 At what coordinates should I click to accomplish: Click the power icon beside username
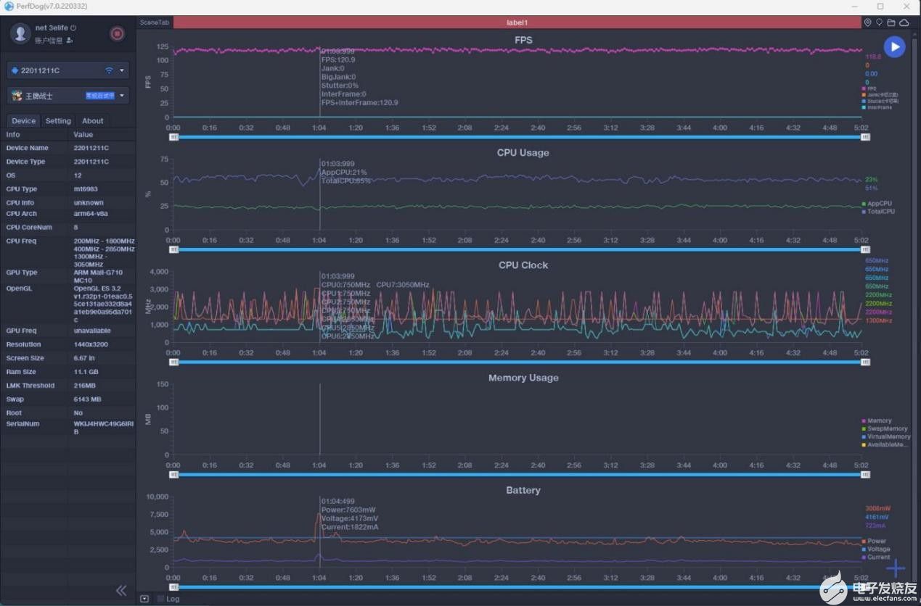click(x=73, y=28)
